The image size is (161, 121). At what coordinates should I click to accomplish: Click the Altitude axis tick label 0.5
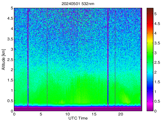(10, 101)
